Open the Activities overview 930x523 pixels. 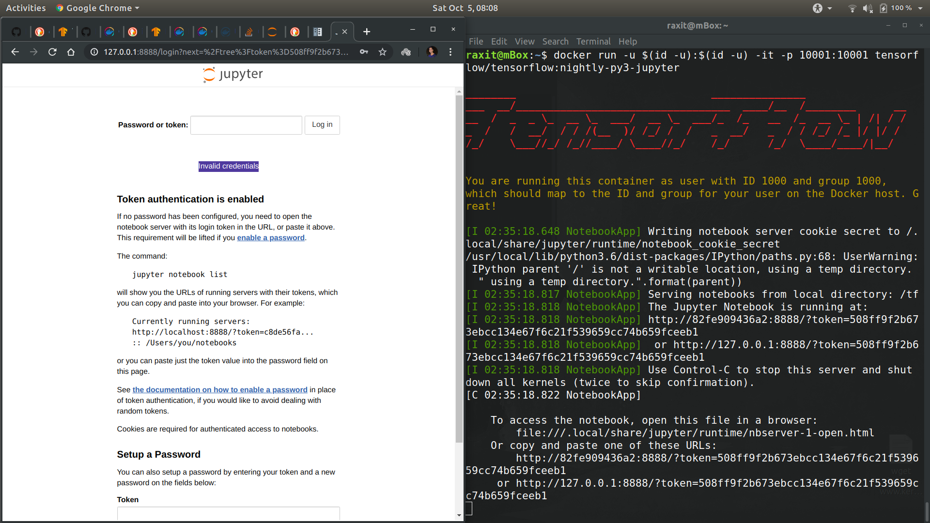26,8
